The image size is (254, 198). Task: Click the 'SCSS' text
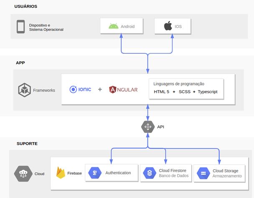point(185,92)
